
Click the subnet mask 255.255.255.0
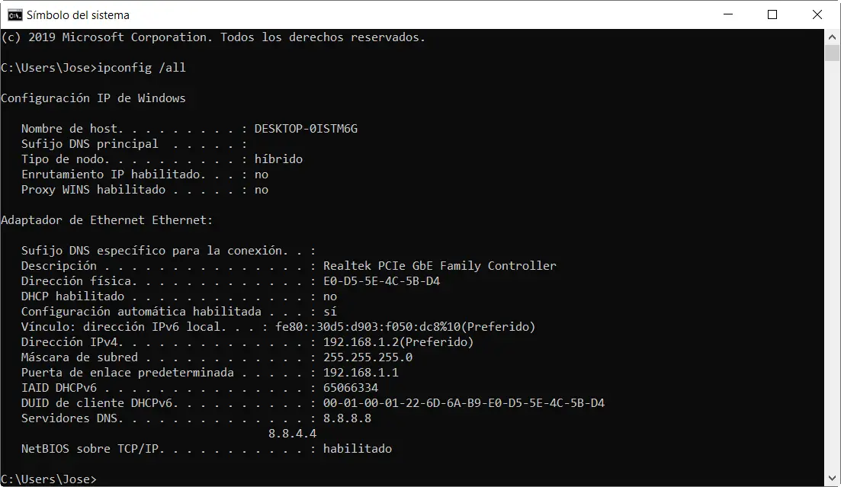[368, 357]
